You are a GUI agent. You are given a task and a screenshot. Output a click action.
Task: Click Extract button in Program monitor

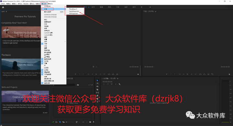pyautogui.click(x=204, y=74)
